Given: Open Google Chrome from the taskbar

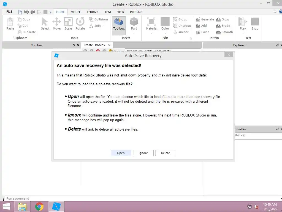Looking at the screenshot, I should pyautogui.click(x=39, y=206).
